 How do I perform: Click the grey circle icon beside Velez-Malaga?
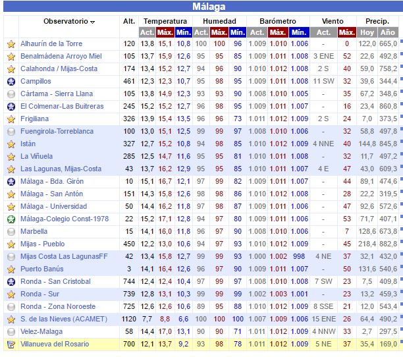[x=11, y=332]
